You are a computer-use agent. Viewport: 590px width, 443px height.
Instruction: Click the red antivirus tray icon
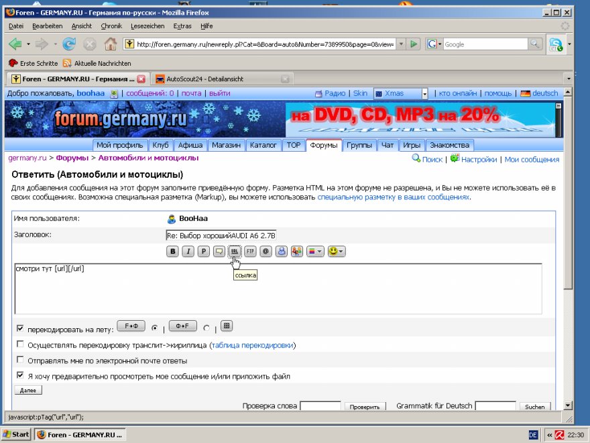pos(560,435)
